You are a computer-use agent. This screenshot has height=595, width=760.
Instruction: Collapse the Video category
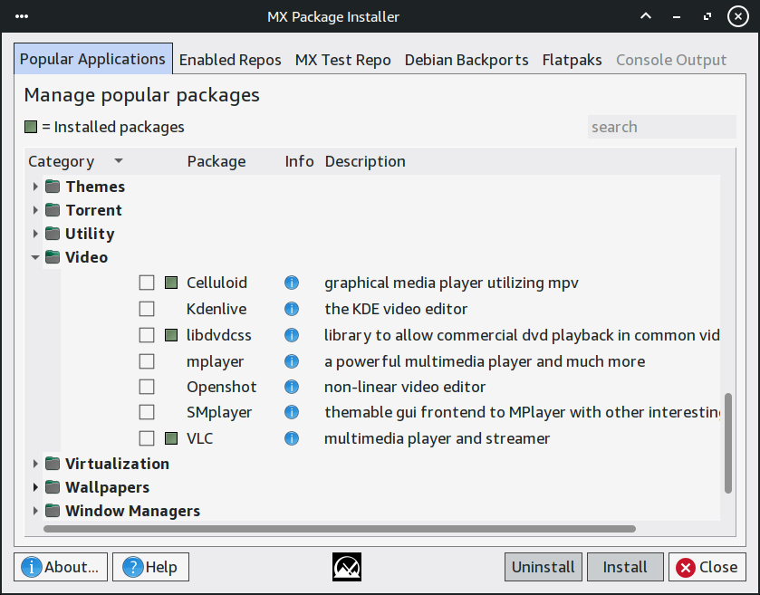coord(35,257)
